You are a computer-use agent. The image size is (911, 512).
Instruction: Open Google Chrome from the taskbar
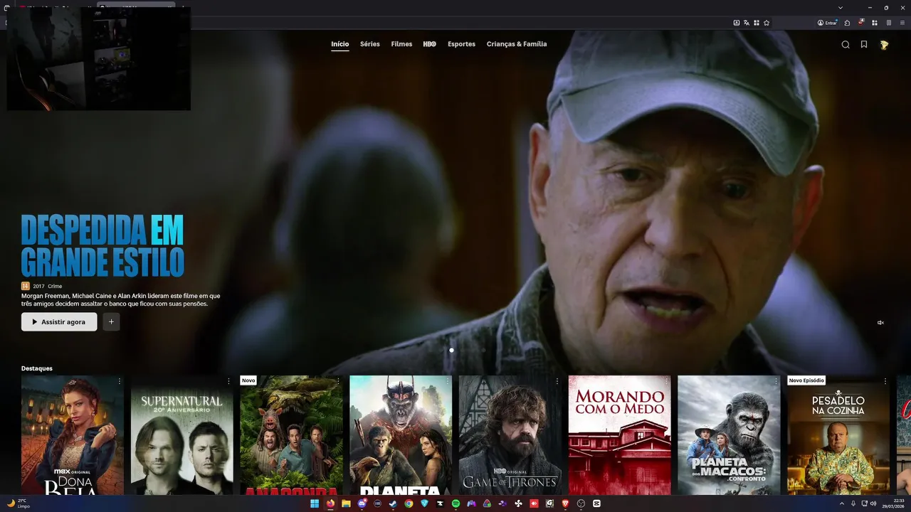point(409,503)
